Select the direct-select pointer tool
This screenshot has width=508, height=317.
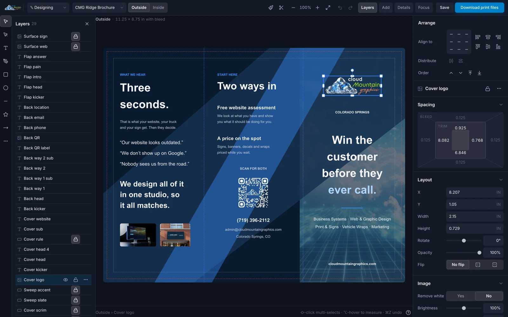click(6, 35)
